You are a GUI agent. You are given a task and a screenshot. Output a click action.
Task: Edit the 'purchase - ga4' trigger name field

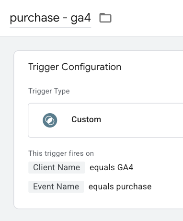tap(50, 18)
